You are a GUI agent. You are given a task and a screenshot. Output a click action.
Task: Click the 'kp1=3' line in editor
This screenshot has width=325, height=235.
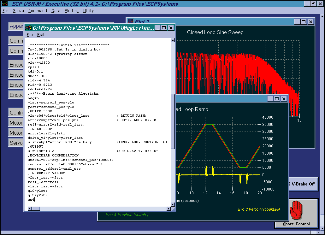33,67
